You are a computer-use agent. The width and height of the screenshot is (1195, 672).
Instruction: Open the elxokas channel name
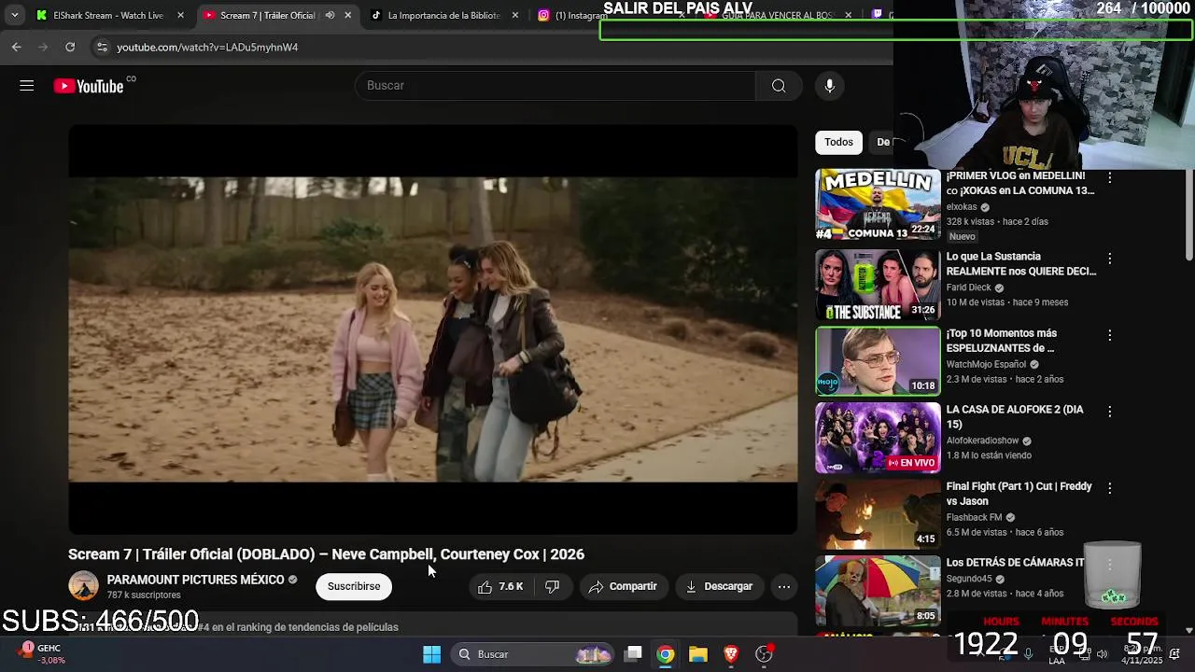click(x=962, y=207)
